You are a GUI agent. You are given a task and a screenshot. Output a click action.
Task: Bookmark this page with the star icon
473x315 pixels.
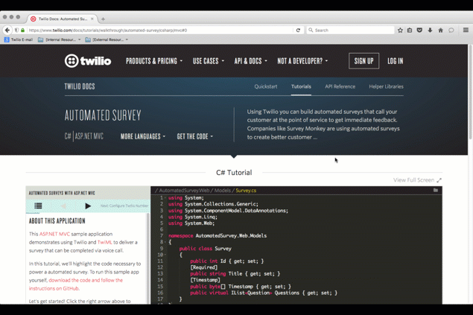click(x=400, y=30)
